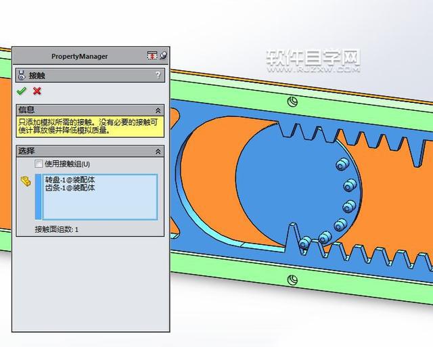This screenshot has height=347, width=433.
Task: Select 转盘-1@装配体 in the selection list
Action: 70,181
